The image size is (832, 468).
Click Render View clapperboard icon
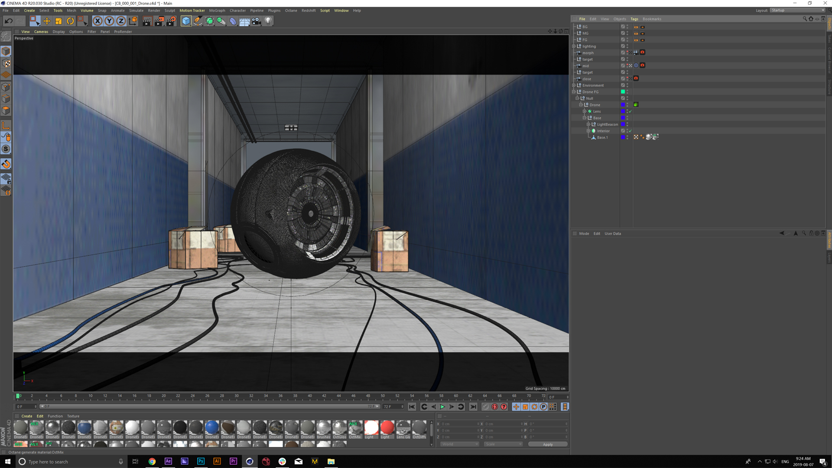[146, 21]
